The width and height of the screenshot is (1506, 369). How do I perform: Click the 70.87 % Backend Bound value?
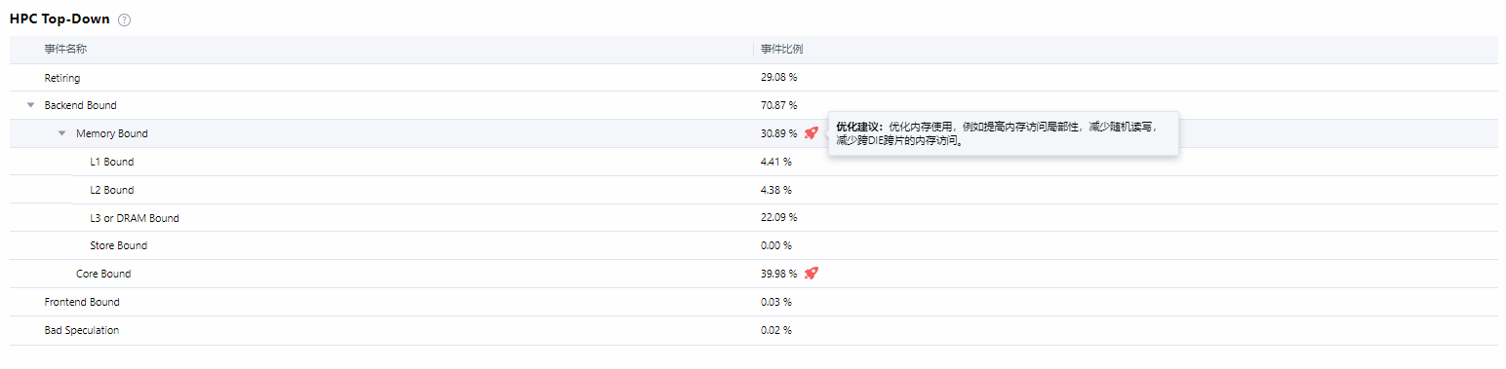click(778, 105)
